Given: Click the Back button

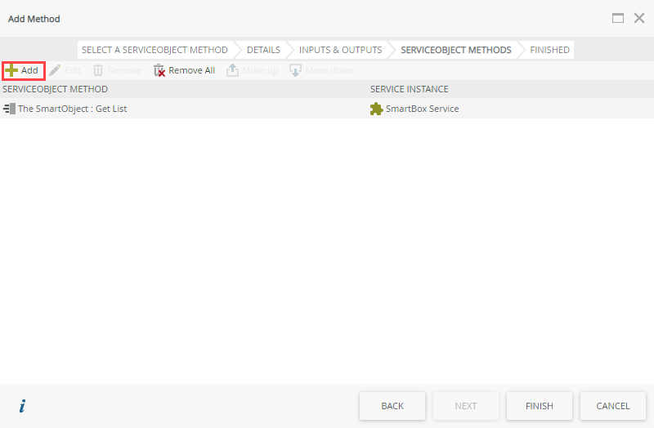Looking at the screenshot, I should coord(392,406).
